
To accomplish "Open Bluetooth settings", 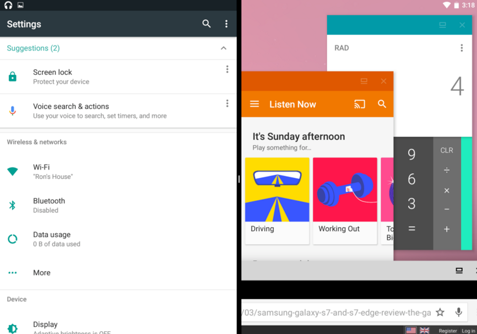I will [x=118, y=205].
